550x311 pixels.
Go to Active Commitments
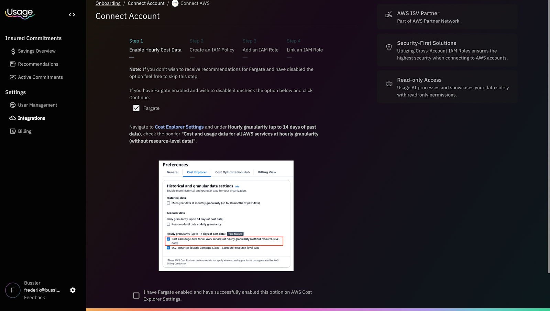(41, 77)
